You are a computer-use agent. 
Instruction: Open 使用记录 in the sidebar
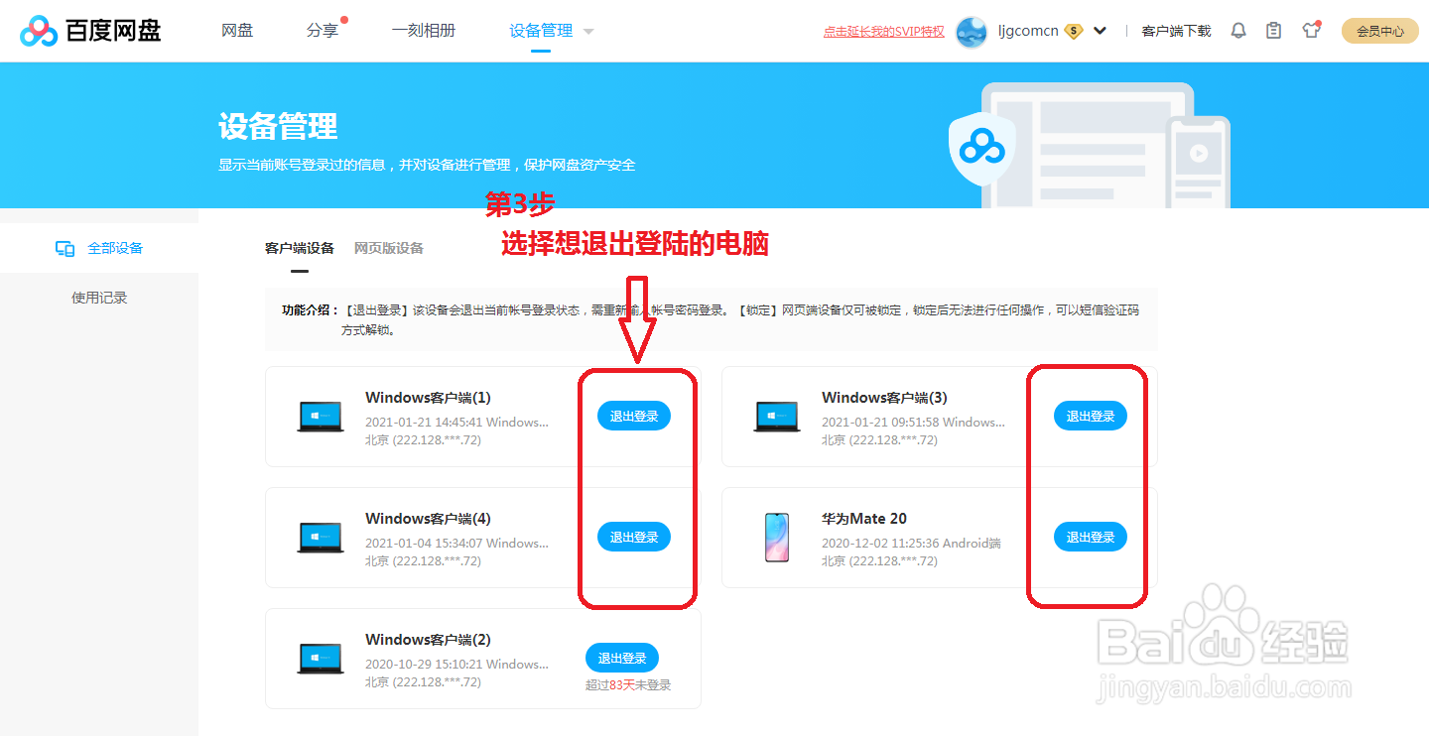(x=99, y=298)
